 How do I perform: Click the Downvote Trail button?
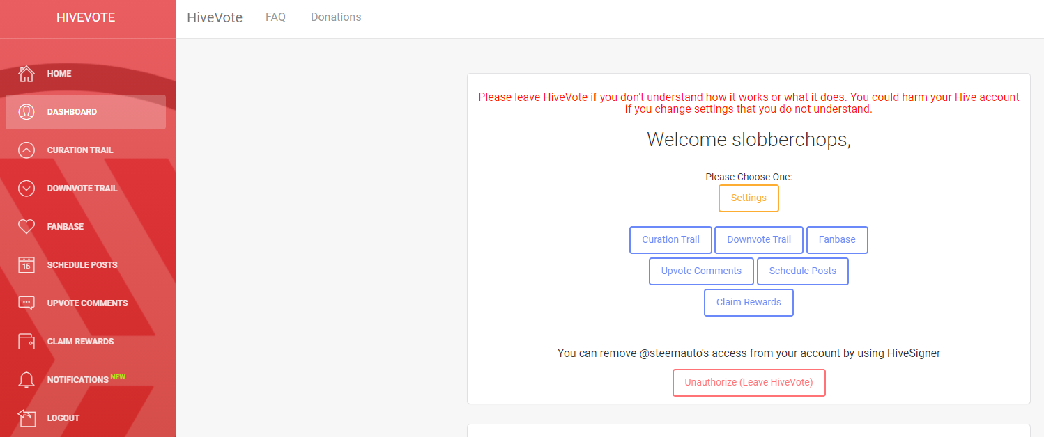pyautogui.click(x=759, y=240)
